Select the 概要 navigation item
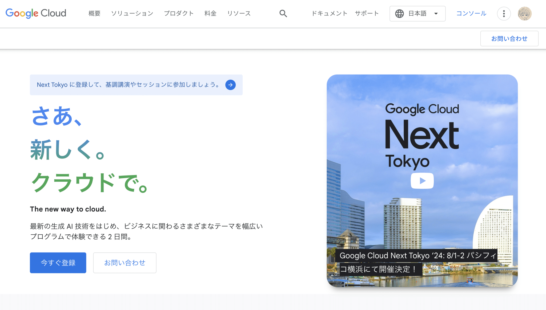Screen dimensions: 546x310 click(94, 13)
